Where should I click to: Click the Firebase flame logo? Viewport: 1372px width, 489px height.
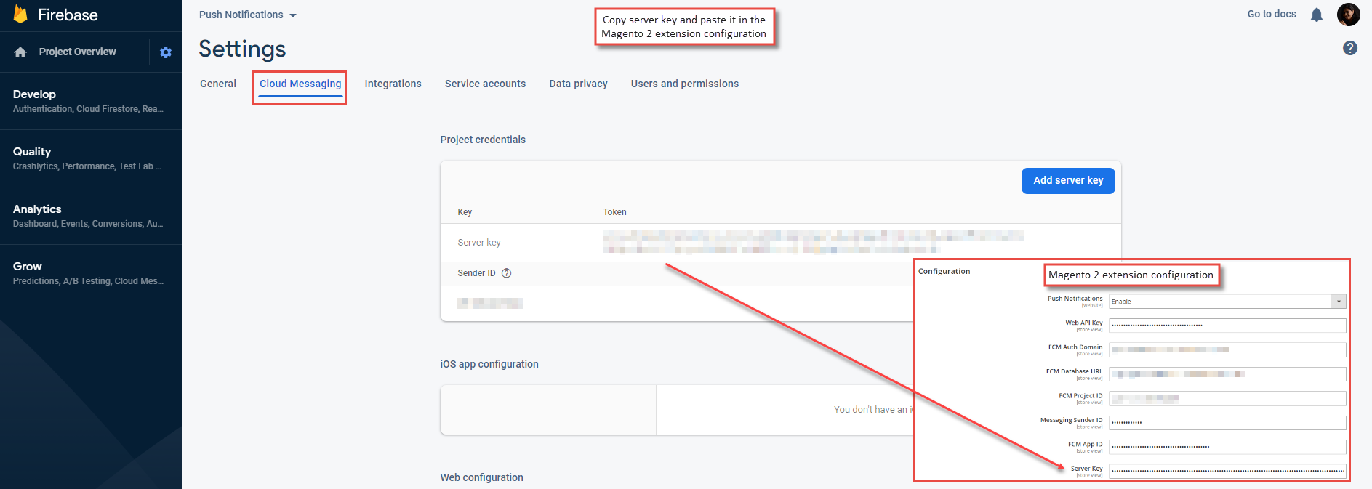click(x=20, y=15)
